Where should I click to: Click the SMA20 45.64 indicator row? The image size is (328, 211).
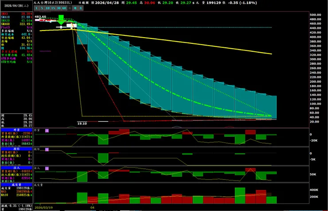pos(16,20)
